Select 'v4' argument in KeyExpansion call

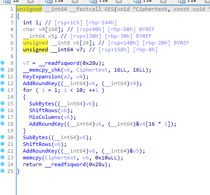tap(79, 77)
